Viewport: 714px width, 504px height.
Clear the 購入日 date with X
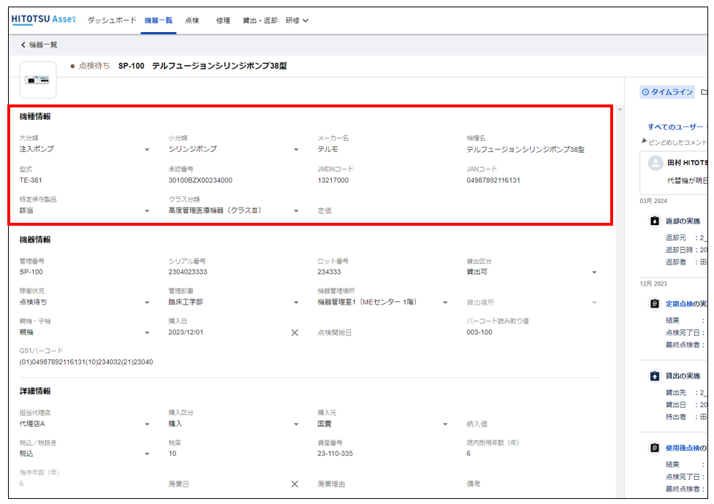295,333
